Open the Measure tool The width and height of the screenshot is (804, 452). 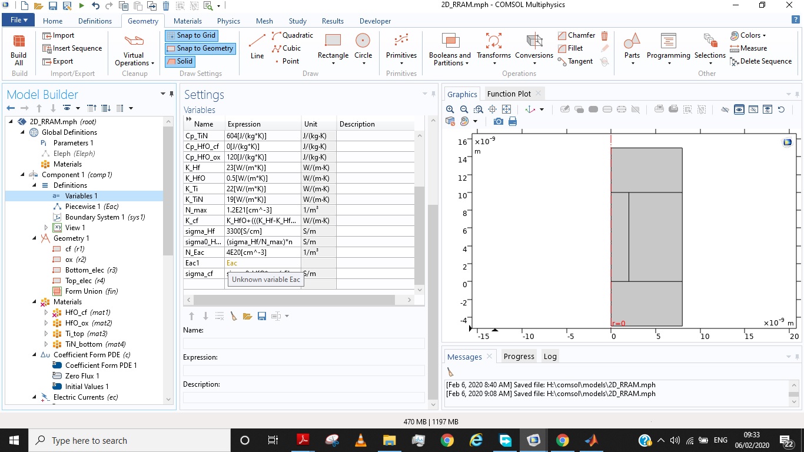[x=748, y=48]
